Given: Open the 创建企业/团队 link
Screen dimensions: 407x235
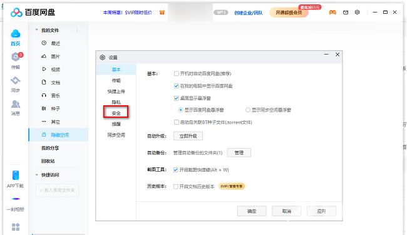Looking at the screenshot, I should [249, 13].
